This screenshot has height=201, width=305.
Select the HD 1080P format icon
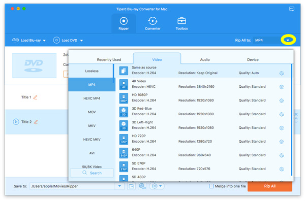click(x=124, y=98)
